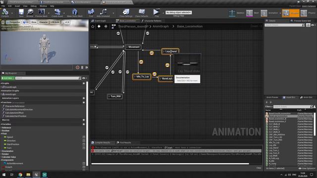
Task: Open the File menu
Action: 3,6
